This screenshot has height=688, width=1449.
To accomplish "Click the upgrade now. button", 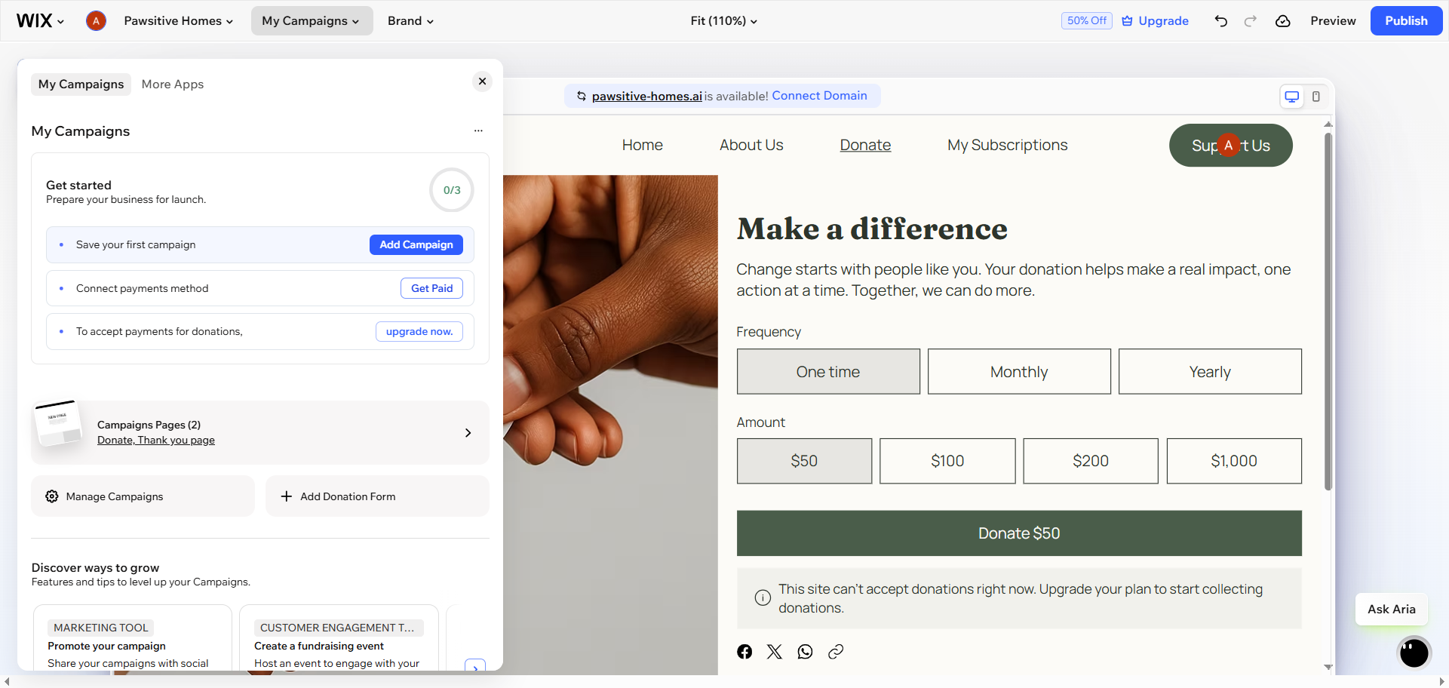I will pos(419,331).
